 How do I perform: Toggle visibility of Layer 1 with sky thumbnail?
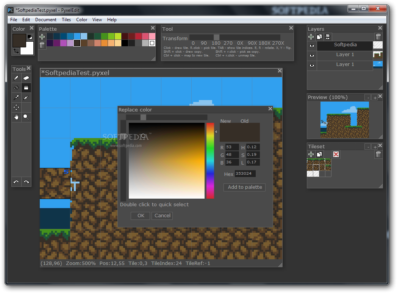[x=312, y=65]
